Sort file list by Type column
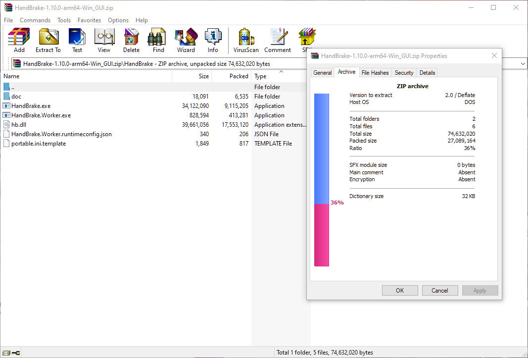The width and height of the screenshot is (528, 358). coord(279,76)
